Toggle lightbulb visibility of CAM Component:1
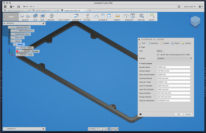This screenshot has height=133, width=206. click(x=12, y=31)
